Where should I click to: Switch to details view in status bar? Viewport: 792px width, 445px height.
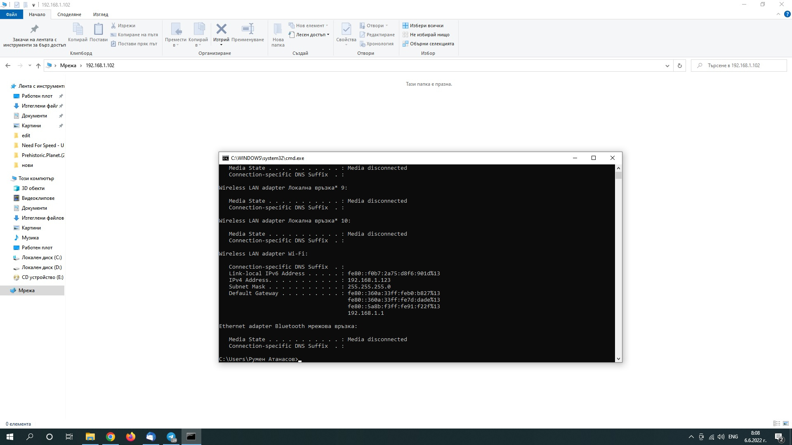[776, 424]
